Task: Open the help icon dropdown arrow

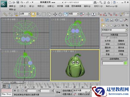Action: [117, 2]
